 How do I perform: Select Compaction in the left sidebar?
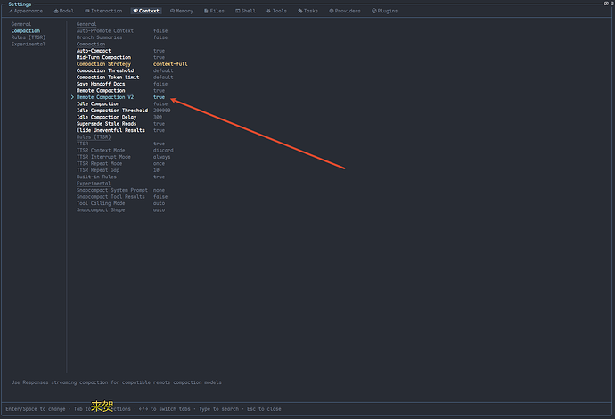pyautogui.click(x=26, y=31)
